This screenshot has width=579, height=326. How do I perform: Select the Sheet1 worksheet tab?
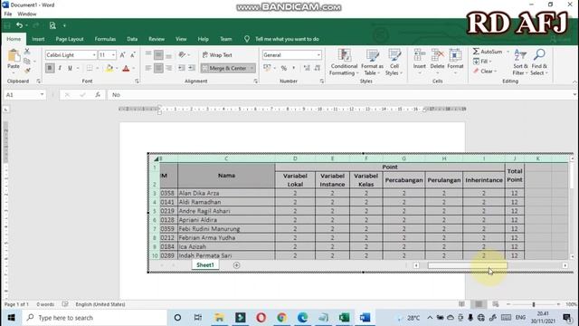[205, 265]
